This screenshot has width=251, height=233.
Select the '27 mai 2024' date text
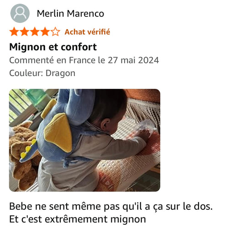click(x=133, y=60)
